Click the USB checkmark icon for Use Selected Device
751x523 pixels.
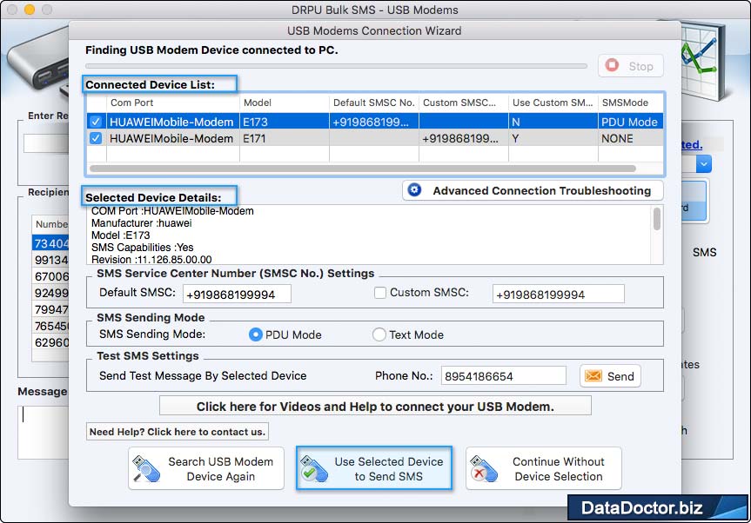click(x=314, y=468)
